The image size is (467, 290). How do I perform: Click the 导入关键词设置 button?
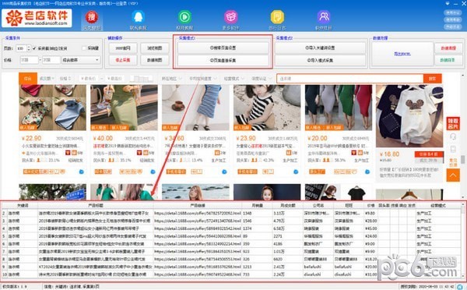coord(320,48)
